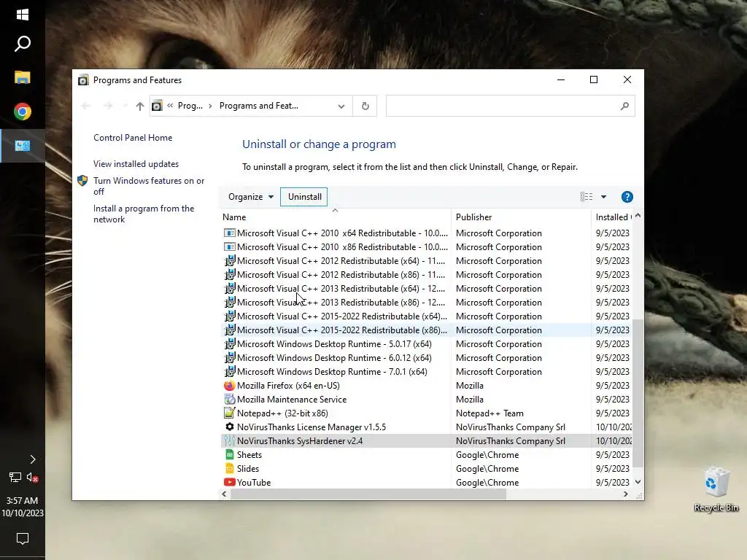Click the Back navigation arrow
Image resolution: width=747 pixels, height=560 pixels.
[86, 106]
